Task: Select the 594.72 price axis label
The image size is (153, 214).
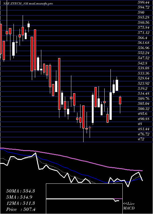Action: point(143,7)
